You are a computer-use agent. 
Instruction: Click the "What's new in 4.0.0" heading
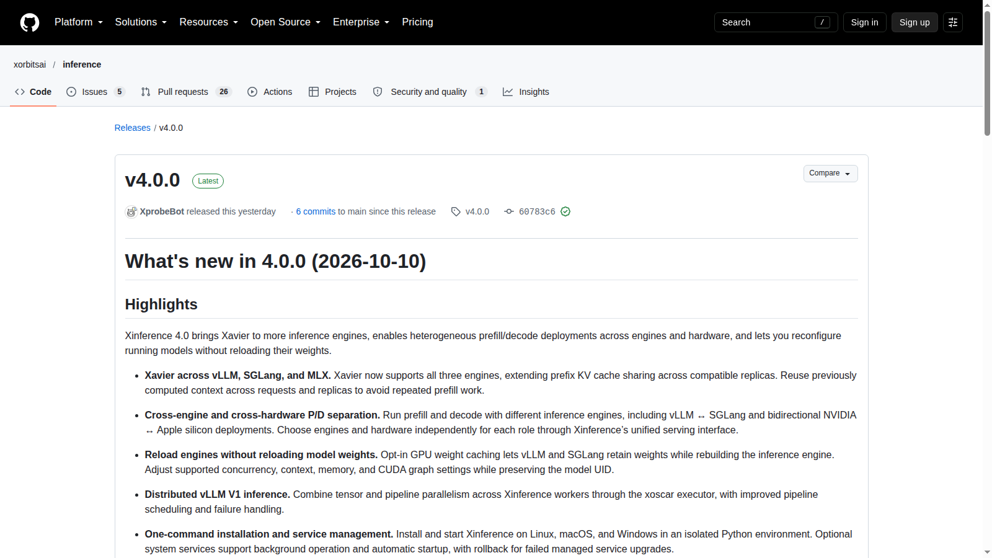pos(275,262)
